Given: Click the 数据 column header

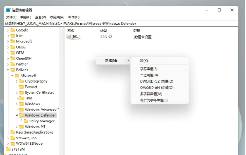Looking at the screenshot, I should (x=172, y=30).
